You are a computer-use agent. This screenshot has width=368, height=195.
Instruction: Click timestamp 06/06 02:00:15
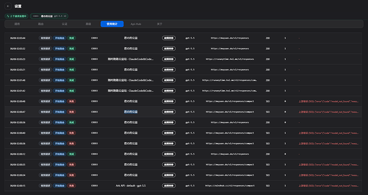18,186
